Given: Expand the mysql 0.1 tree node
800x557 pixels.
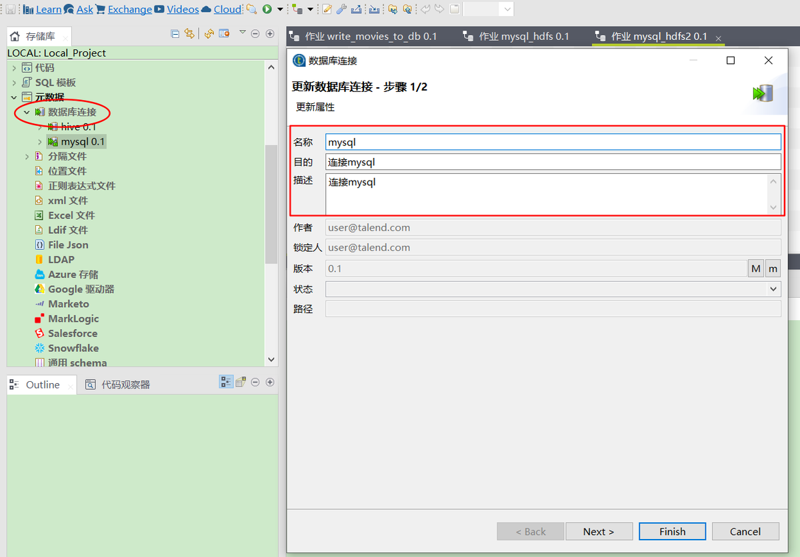Looking at the screenshot, I should click(39, 141).
